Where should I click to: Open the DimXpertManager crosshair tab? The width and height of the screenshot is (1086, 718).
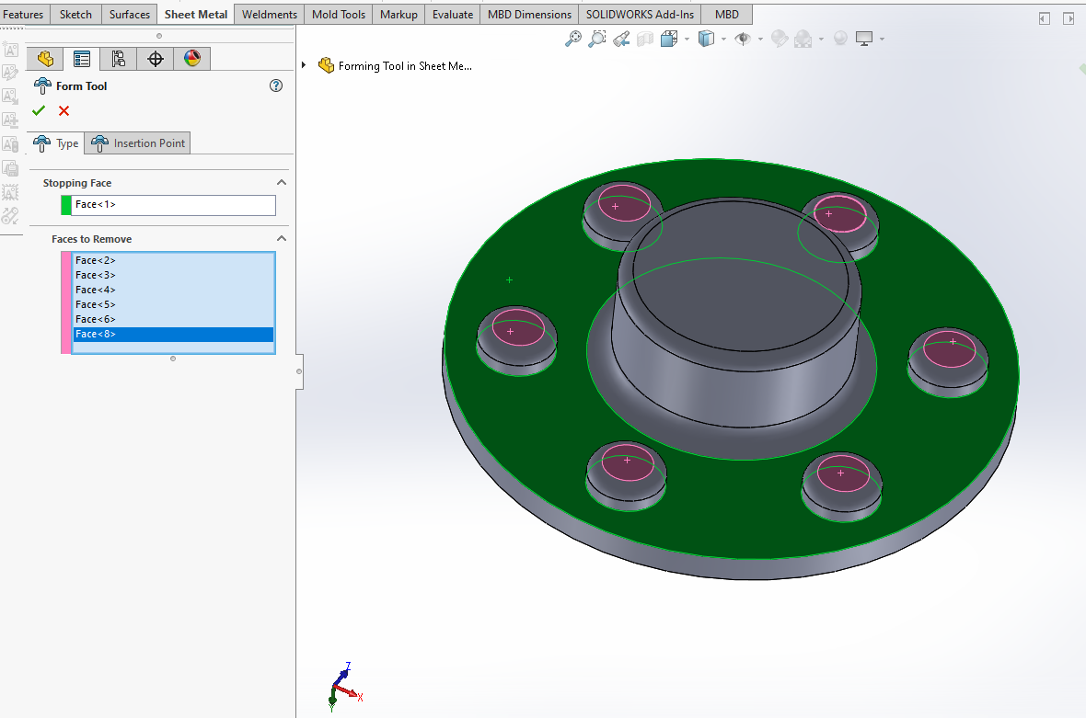(x=156, y=59)
